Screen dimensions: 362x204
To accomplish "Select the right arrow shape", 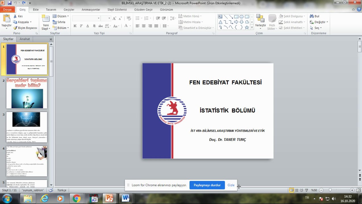I will (x=236, y=22).
